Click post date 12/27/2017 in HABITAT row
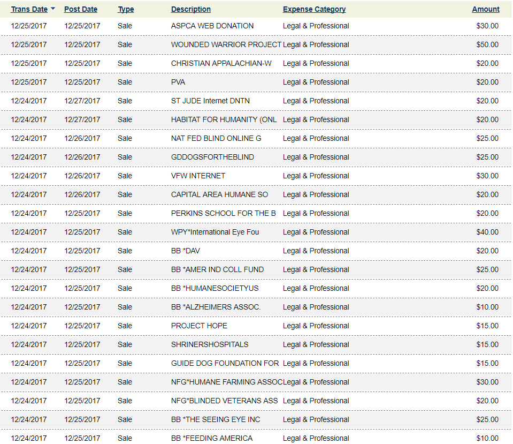This screenshot has height=444, width=513. pos(82,119)
